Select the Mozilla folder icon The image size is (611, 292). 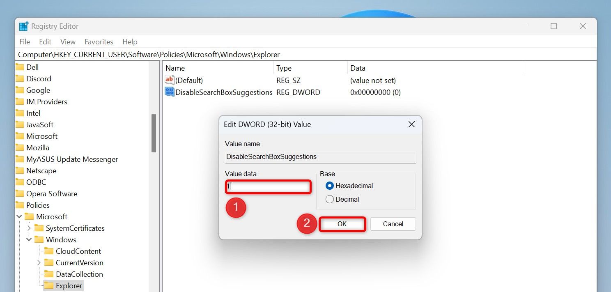20,147
